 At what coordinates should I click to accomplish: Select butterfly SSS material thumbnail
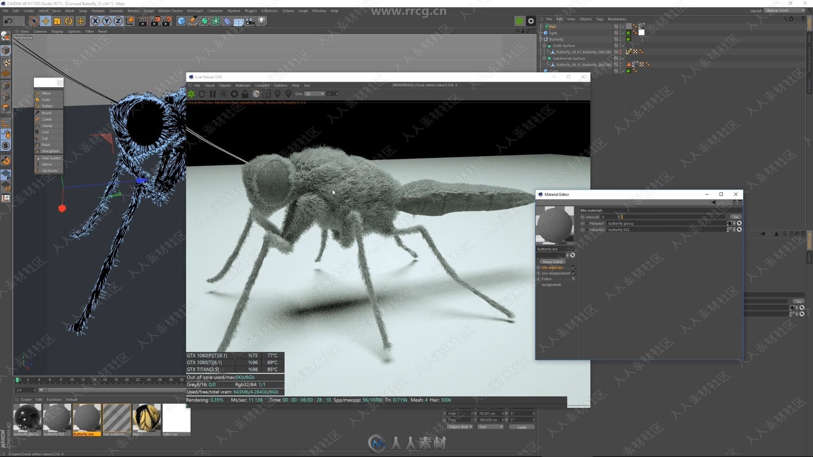point(57,418)
